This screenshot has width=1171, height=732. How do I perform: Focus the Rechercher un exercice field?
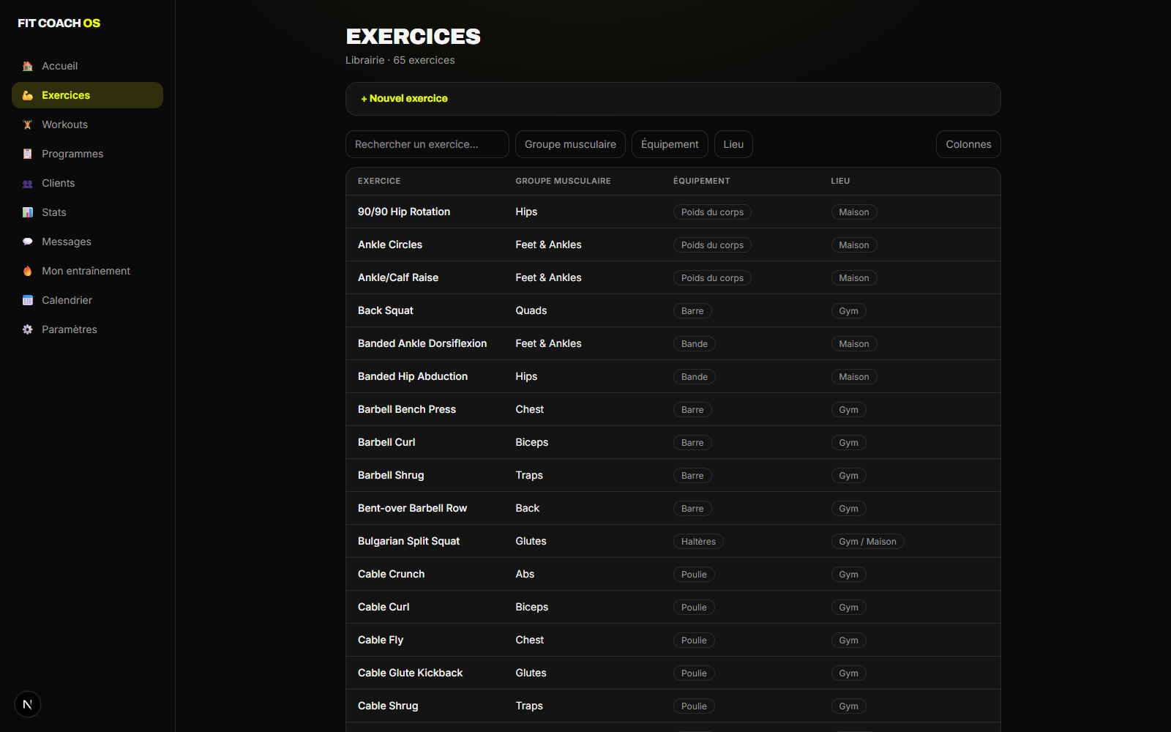pos(427,144)
